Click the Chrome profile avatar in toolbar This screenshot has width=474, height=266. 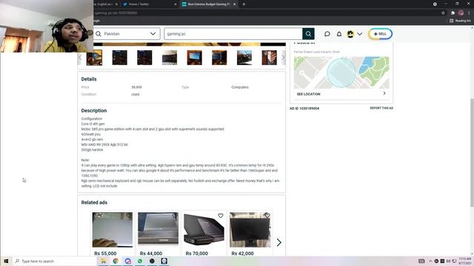tap(461, 13)
